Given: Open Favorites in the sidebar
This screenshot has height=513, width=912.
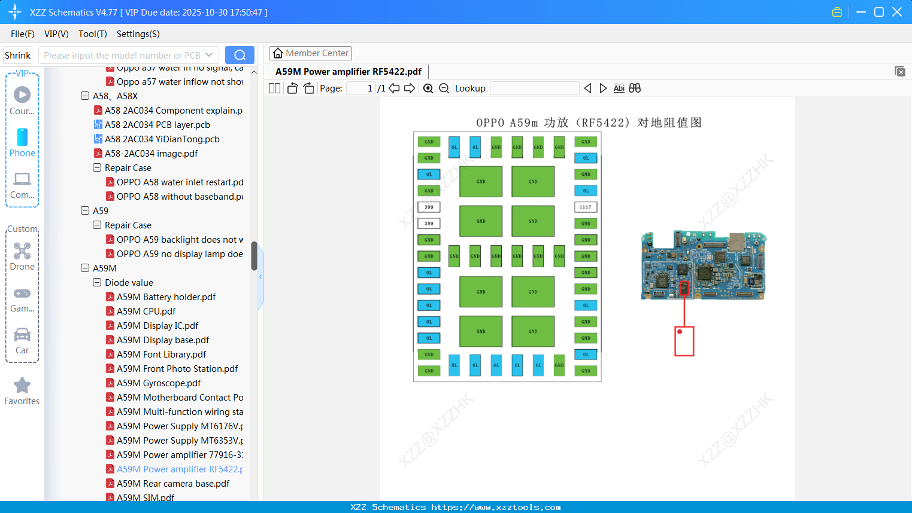Looking at the screenshot, I should tap(22, 391).
